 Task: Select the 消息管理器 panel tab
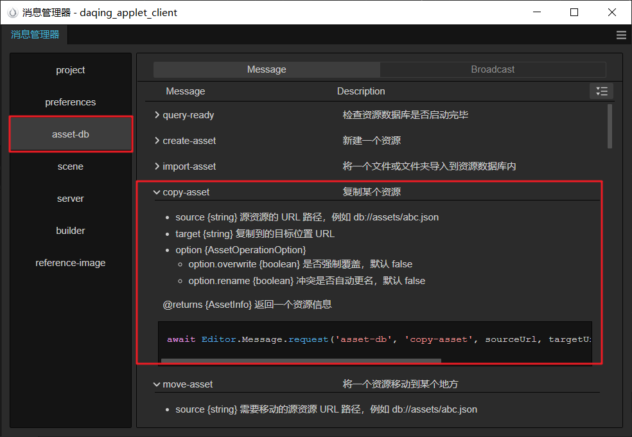click(x=35, y=35)
